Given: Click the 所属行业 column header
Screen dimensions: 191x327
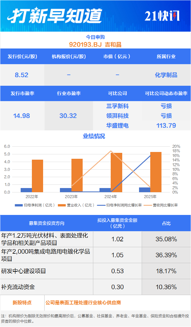Looking at the screenshot, I should (x=166, y=56).
